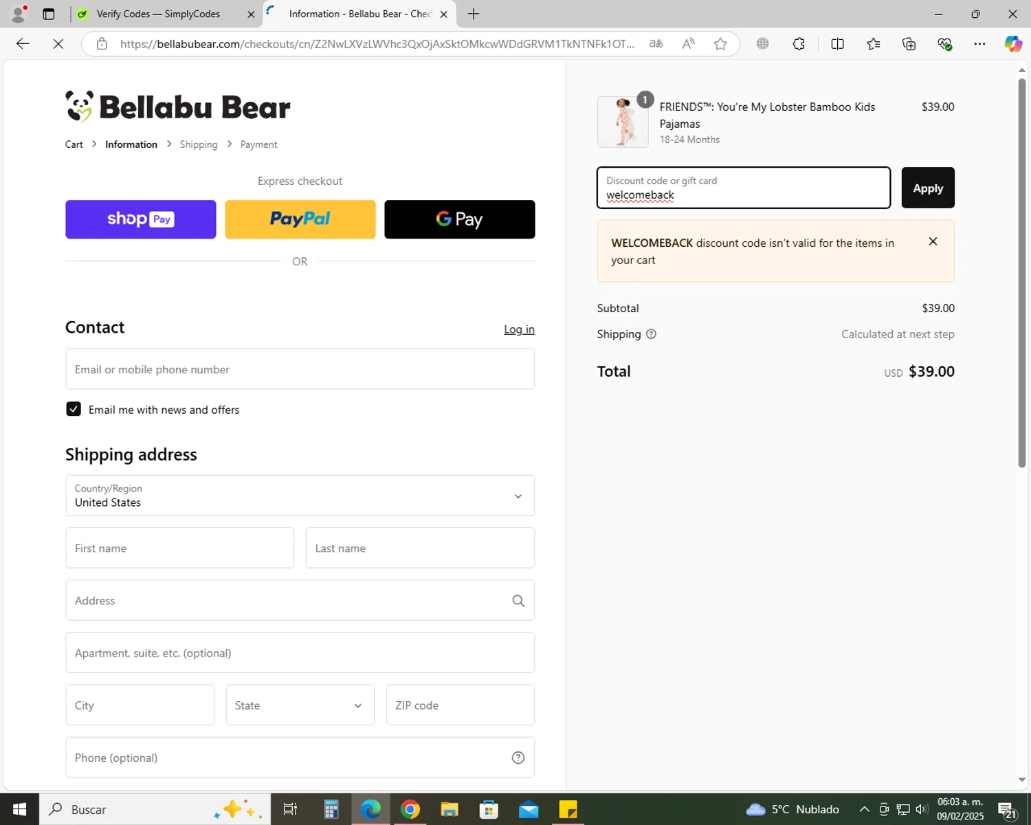This screenshot has height=825, width=1031.
Task: Toggle split screen view icon
Action: 837,44
